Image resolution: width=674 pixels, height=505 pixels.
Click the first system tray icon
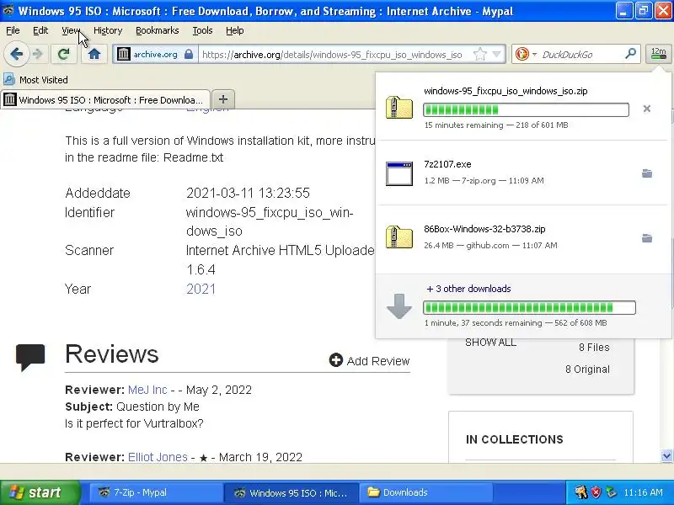[580, 492]
